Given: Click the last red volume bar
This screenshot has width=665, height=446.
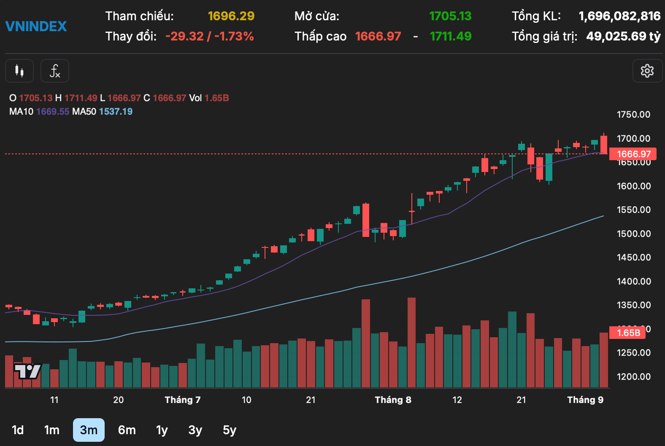Looking at the screenshot, I should click(604, 360).
